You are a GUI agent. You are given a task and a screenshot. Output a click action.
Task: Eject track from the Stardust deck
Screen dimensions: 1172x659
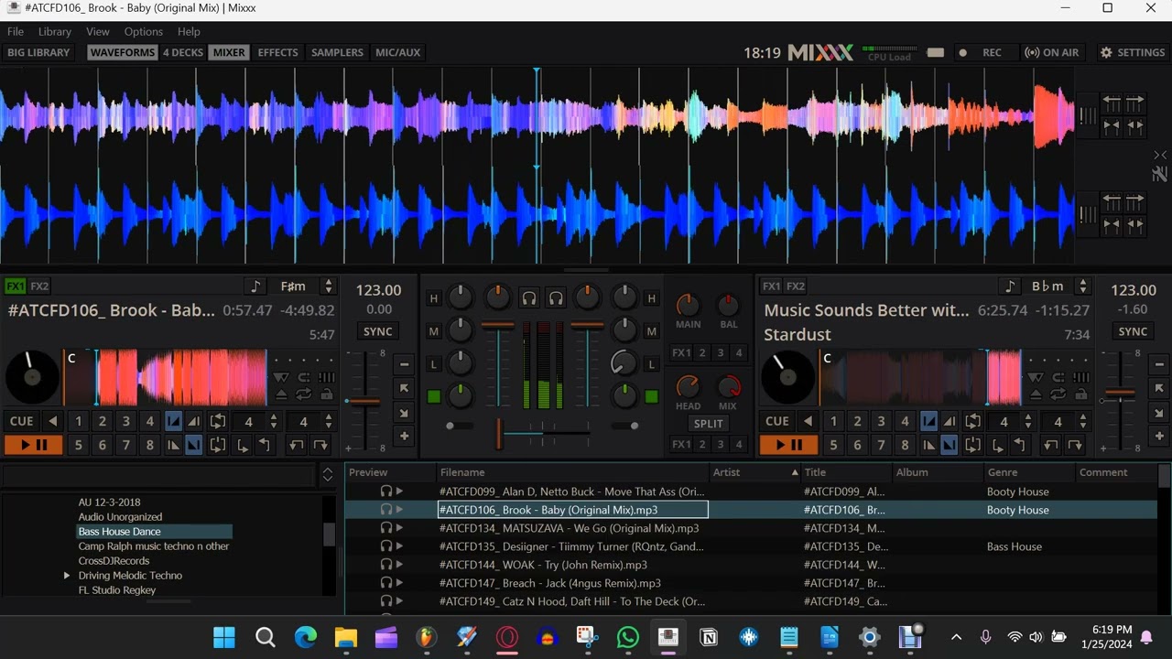pos(1036,394)
